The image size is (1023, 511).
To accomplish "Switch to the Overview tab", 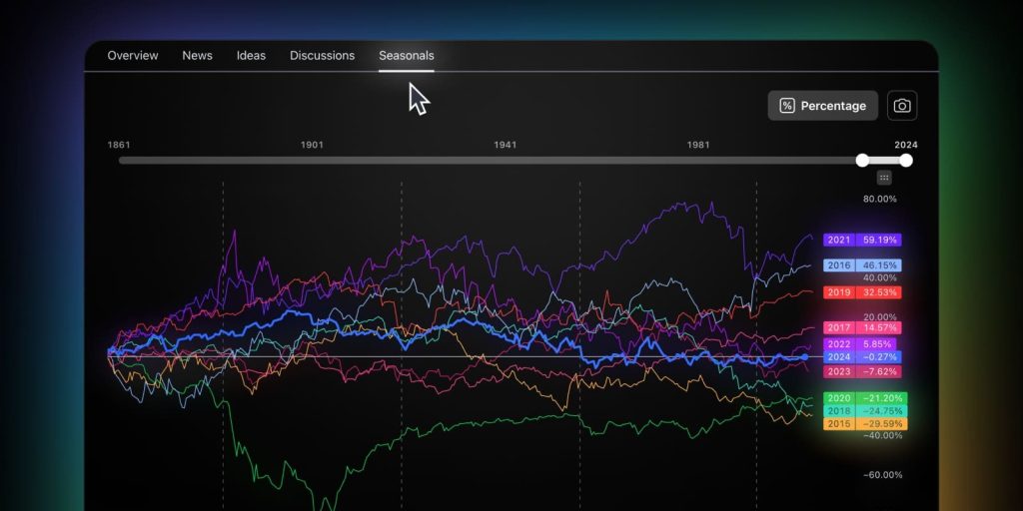I will point(133,56).
